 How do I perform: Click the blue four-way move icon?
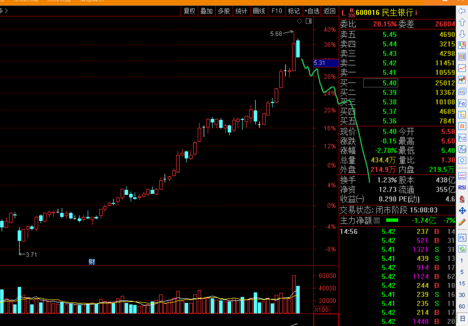click(x=462, y=211)
